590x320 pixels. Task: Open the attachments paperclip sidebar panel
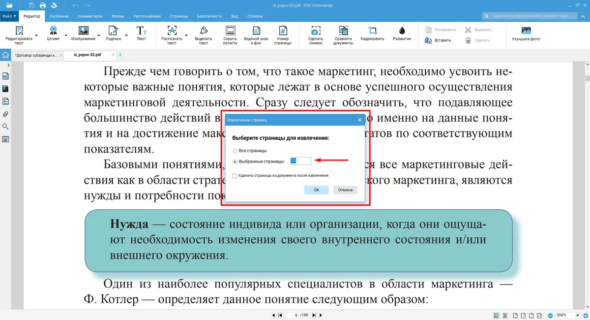5,114
